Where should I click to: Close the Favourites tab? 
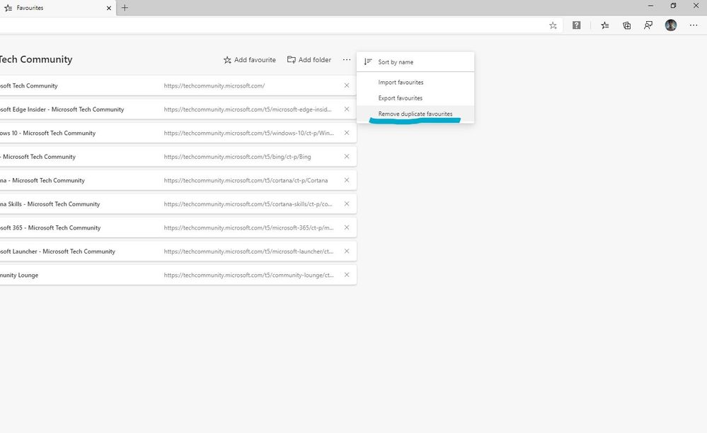(109, 8)
